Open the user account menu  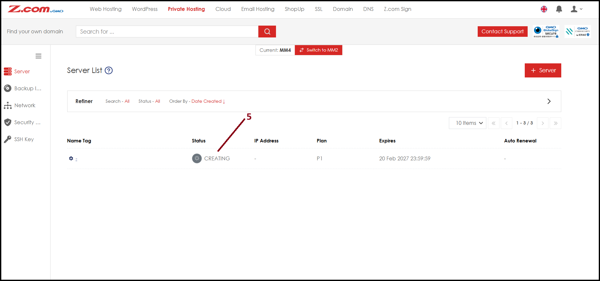577,9
